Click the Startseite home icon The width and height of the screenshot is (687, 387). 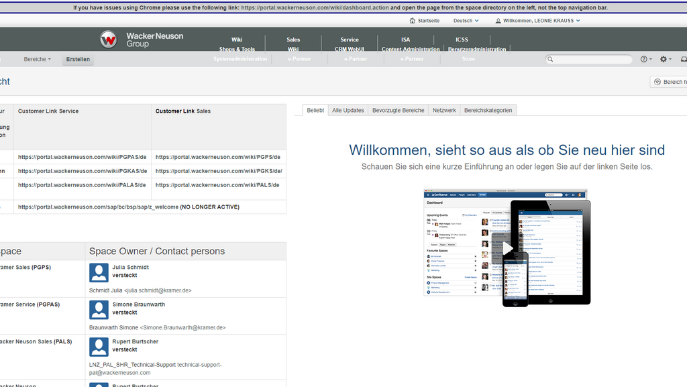413,21
